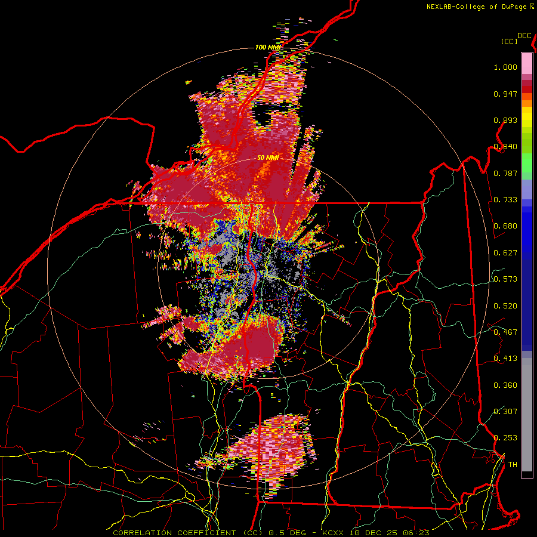The height and width of the screenshot is (537, 537).
Task: Select the 0.573 scale value label
Action: coord(505,279)
